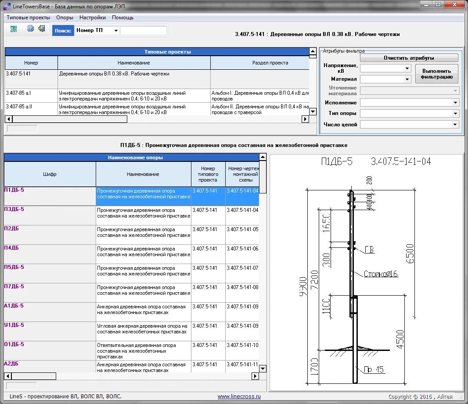The width and height of the screenshot is (468, 404).
Task: Select tower code П5ДБ-5
Action: coord(50,273)
